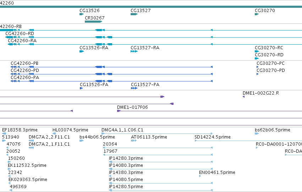
Task: Select the HL03074.5prime arrow glyph
Action: [54, 134]
